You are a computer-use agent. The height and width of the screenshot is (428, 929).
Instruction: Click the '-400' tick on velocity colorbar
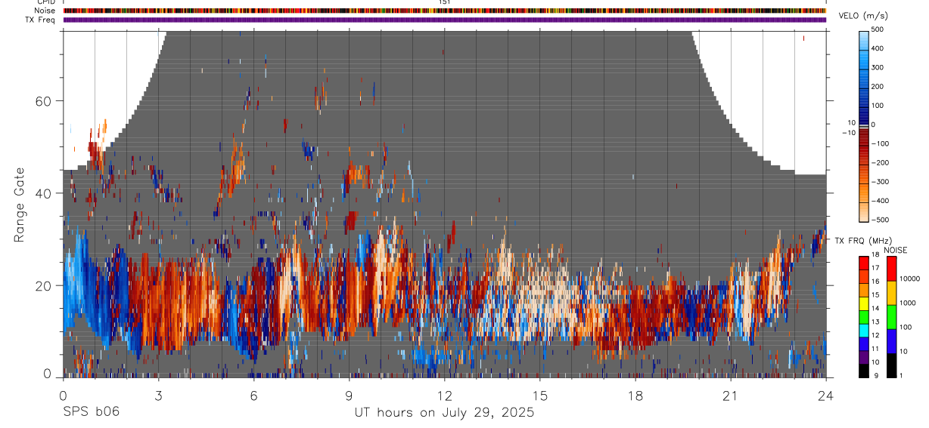coord(881,201)
